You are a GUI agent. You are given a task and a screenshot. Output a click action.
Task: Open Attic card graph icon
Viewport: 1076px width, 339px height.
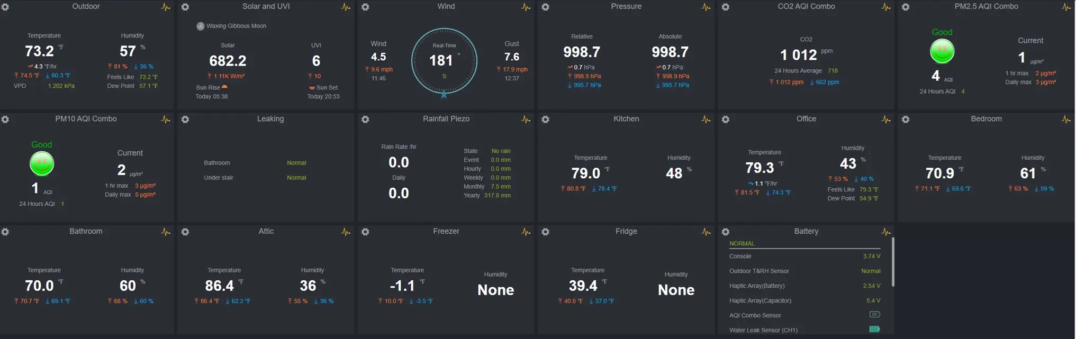(x=346, y=232)
